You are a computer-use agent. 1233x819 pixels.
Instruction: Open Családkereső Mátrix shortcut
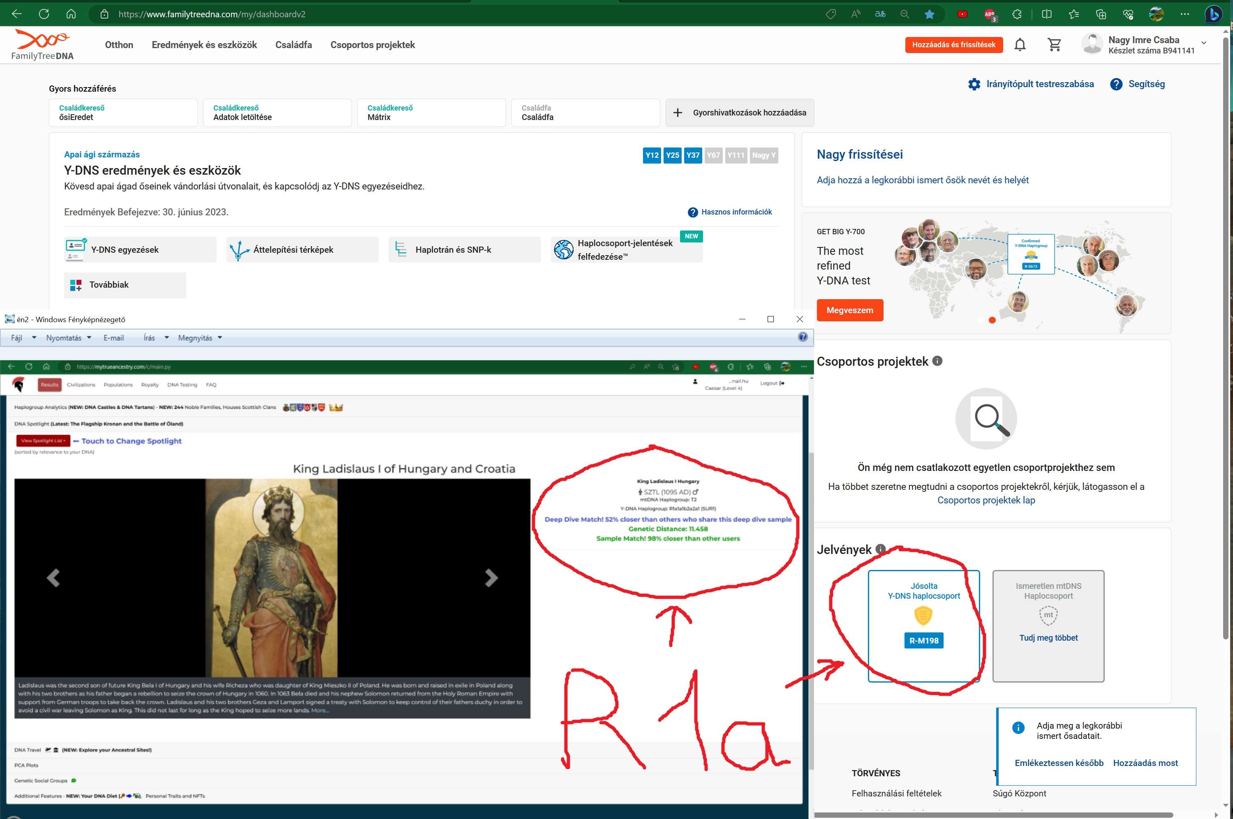click(x=432, y=112)
